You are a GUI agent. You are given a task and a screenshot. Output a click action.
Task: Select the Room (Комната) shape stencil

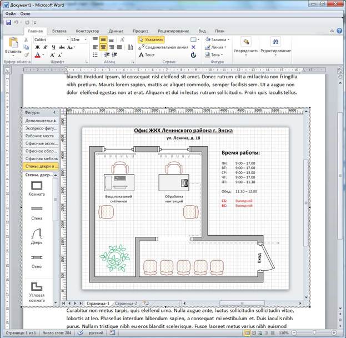coord(37,188)
